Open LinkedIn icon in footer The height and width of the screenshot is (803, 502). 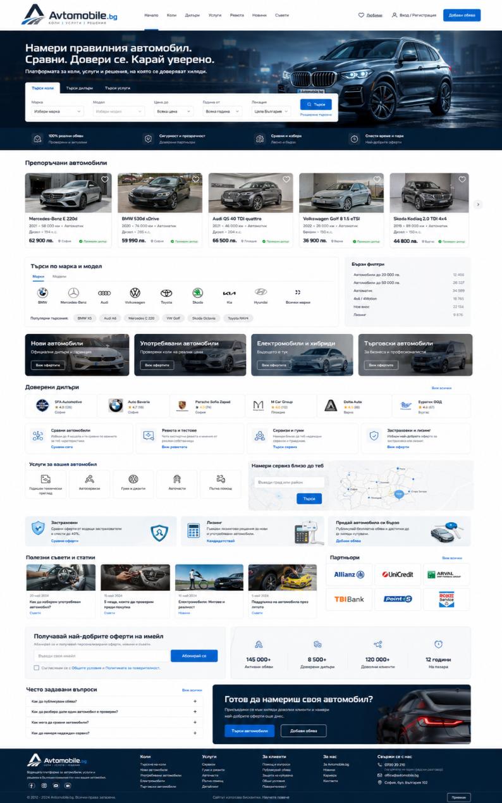[x=68, y=785]
